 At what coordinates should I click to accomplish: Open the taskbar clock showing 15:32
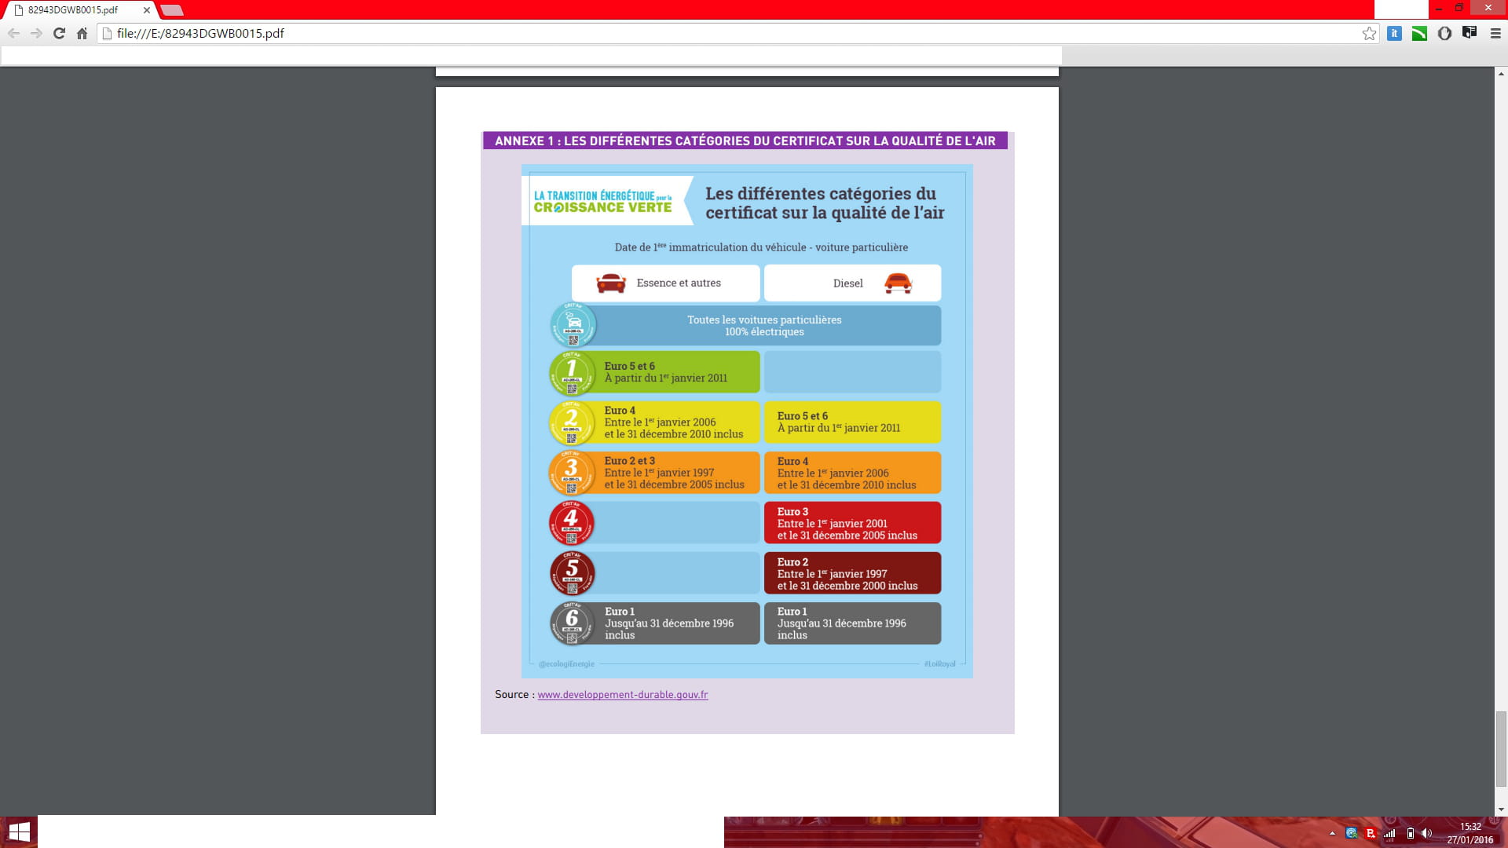[1470, 833]
